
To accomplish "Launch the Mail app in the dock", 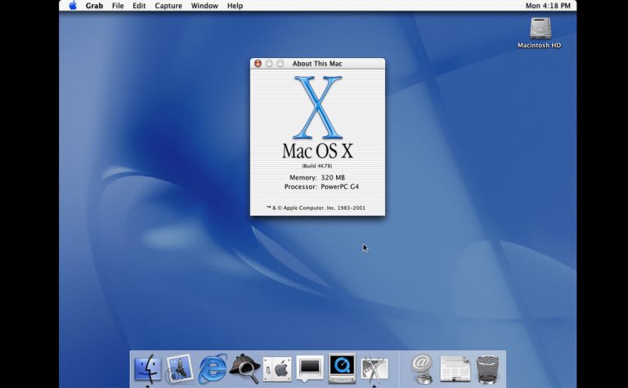I will tap(179, 369).
